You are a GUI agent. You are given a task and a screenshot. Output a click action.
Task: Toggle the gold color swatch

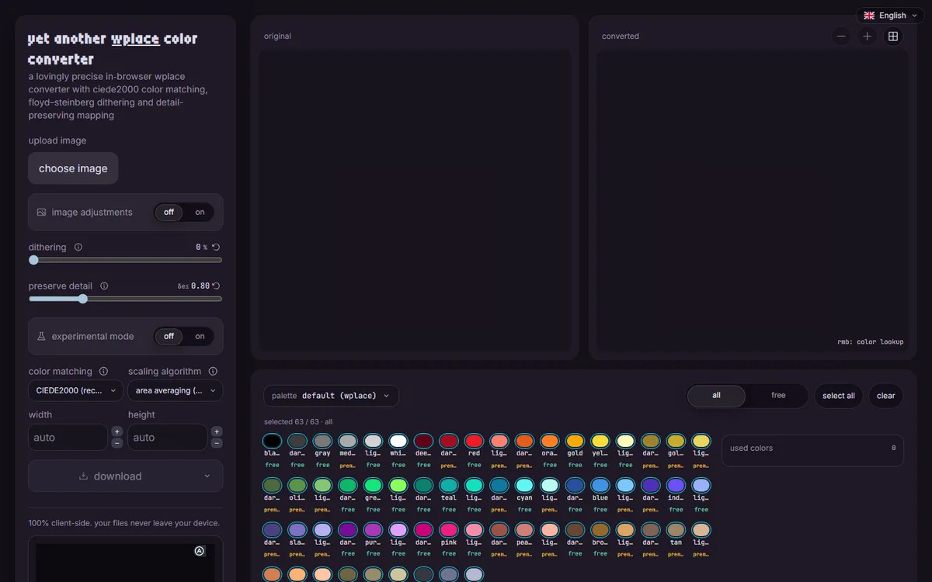pyautogui.click(x=575, y=441)
